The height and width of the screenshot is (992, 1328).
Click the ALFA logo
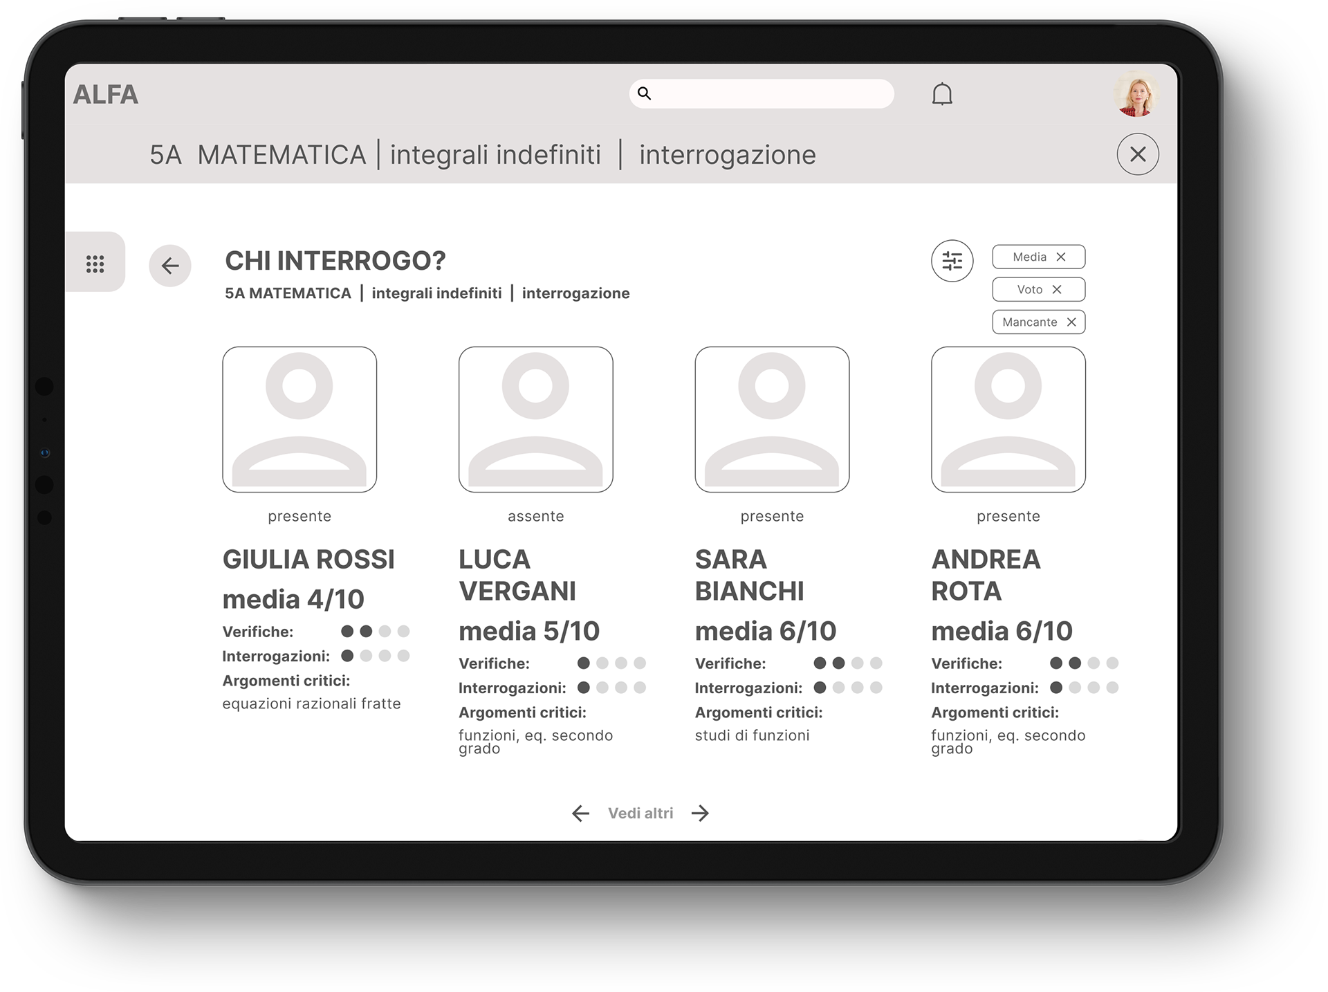[x=106, y=95]
